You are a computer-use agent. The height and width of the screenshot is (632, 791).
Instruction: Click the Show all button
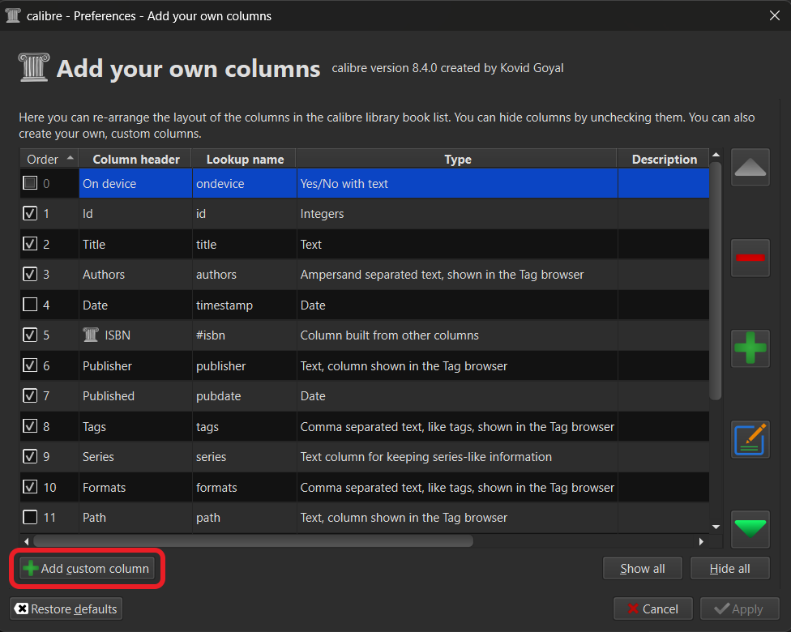642,569
